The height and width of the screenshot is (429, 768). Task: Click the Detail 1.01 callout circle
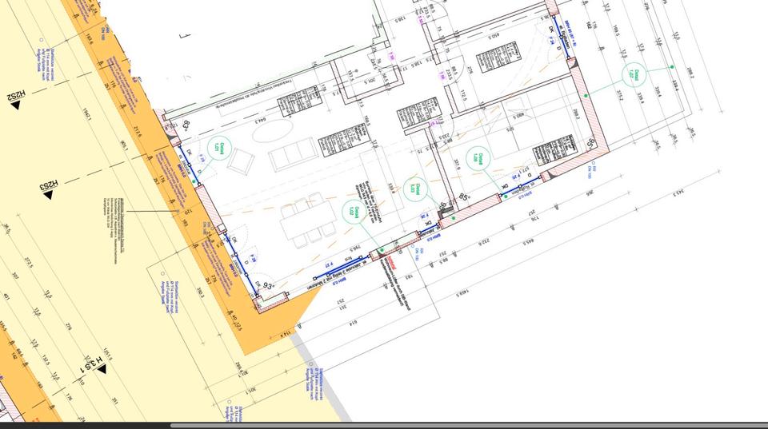click(x=222, y=148)
